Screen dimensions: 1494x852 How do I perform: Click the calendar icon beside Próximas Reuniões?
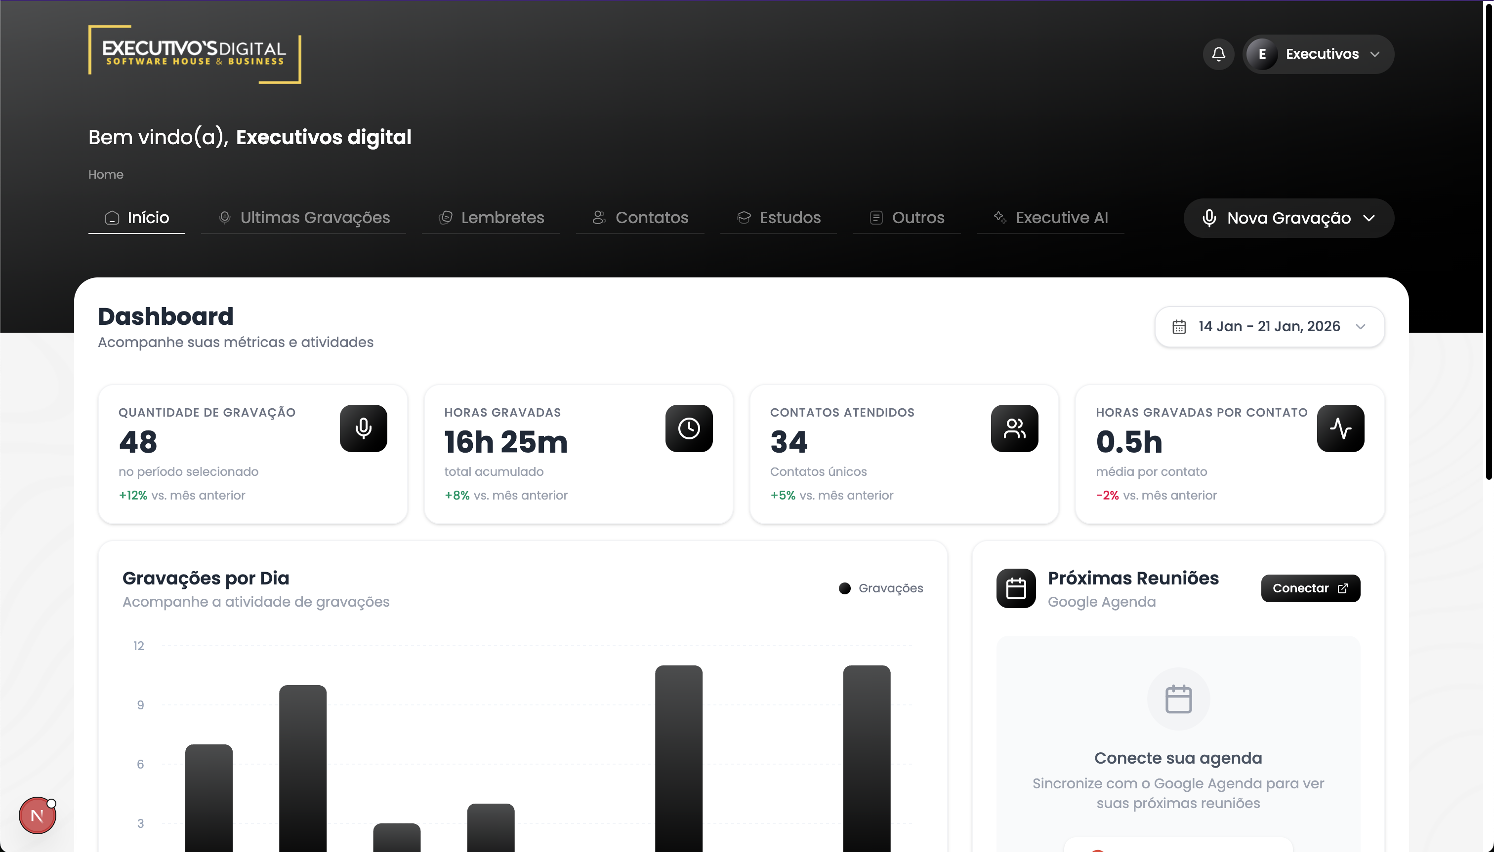[1016, 588]
